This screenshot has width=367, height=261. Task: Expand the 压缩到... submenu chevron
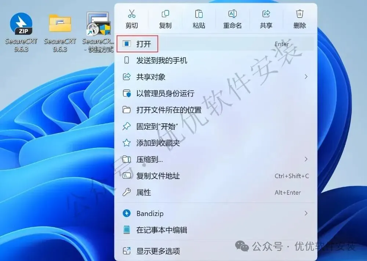point(306,159)
